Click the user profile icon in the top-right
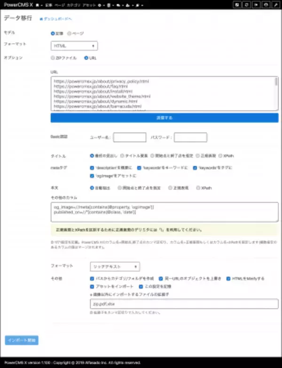 (x=266, y=4)
